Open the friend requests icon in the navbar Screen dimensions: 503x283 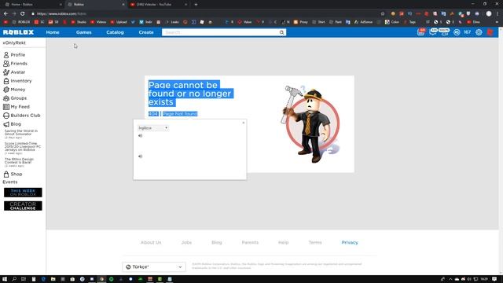coord(444,31)
